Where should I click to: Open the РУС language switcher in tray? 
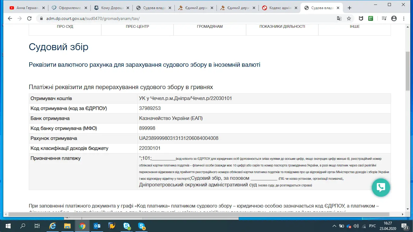(372, 226)
